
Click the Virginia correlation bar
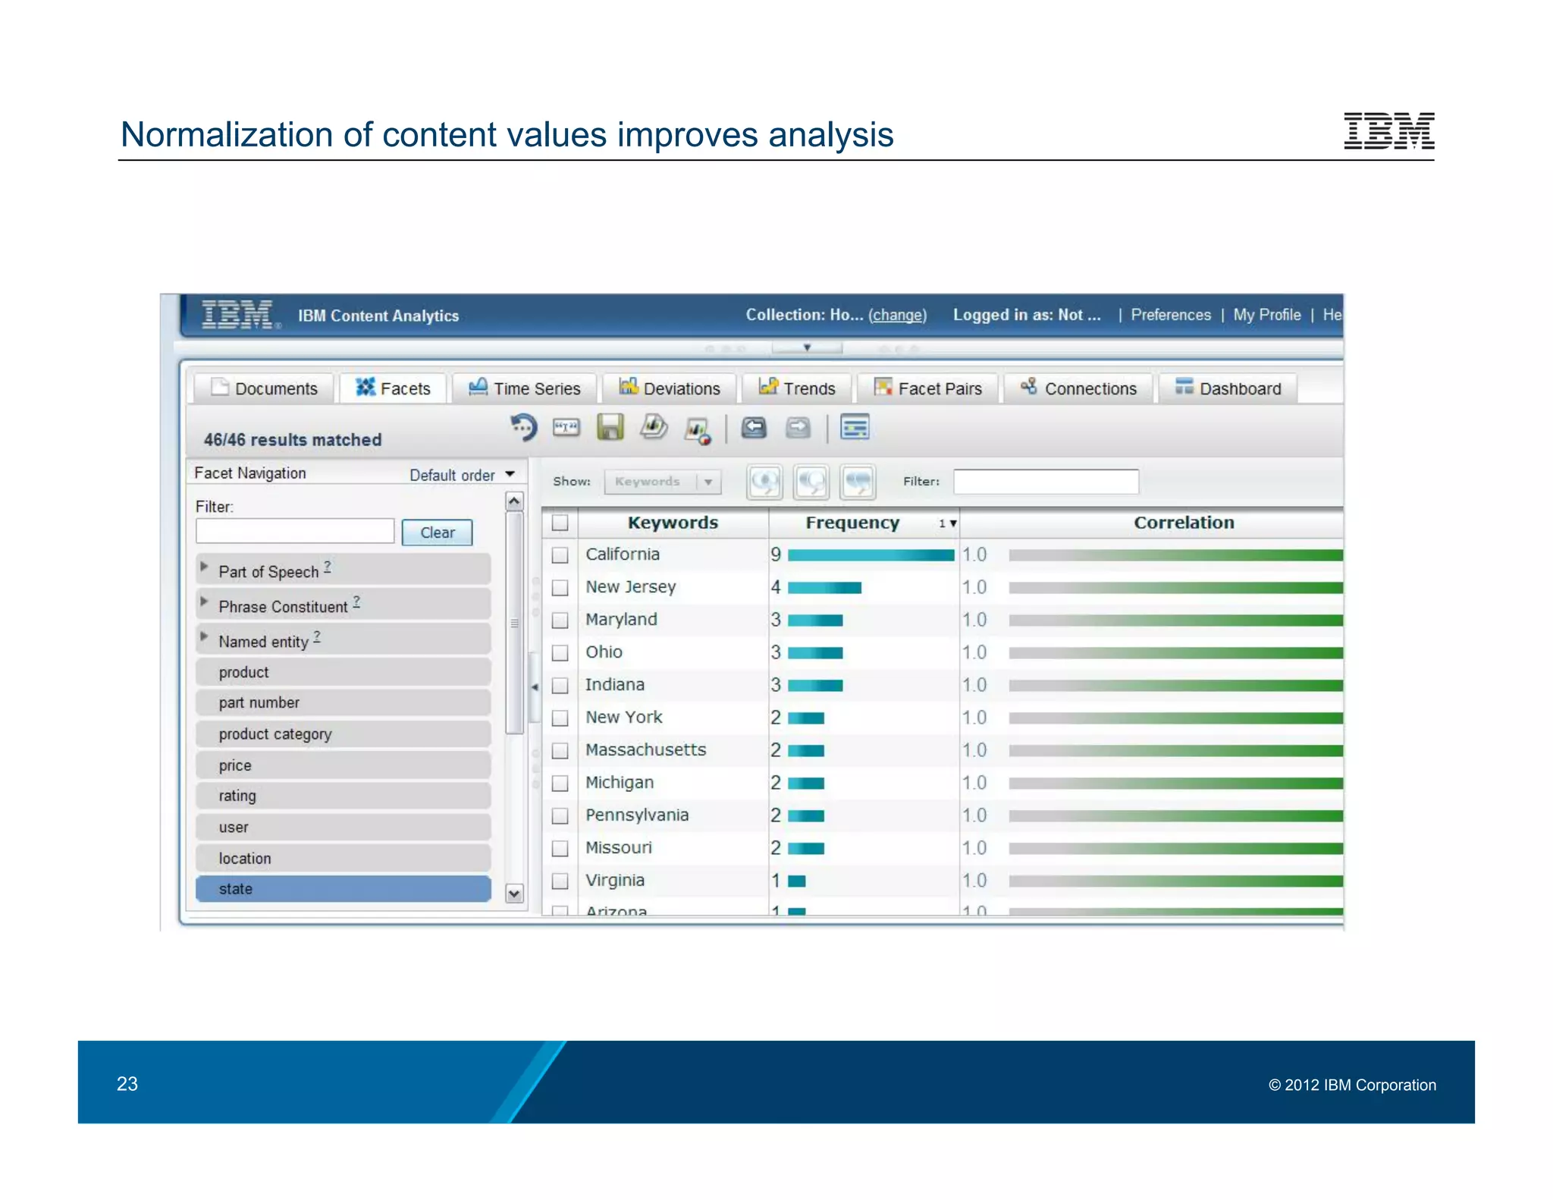[1175, 881]
